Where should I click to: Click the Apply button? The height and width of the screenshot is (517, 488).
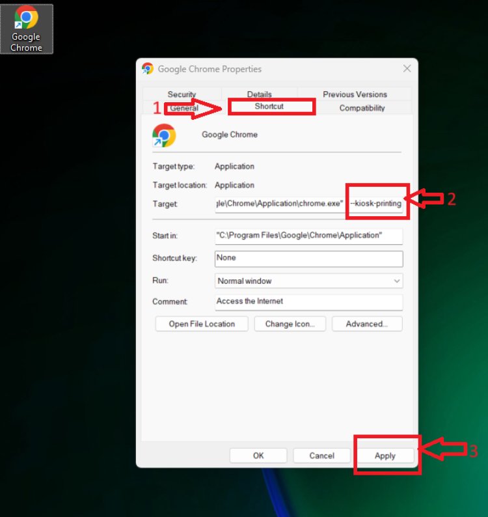tap(385, 456)
